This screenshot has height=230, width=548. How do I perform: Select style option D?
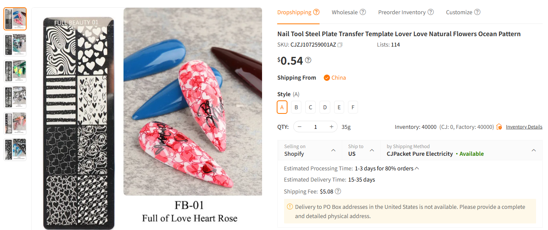tap(325, 107)
